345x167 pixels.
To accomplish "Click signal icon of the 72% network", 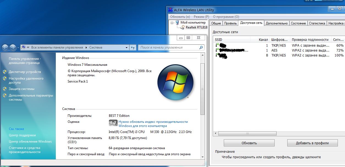I will coord(217,50).
